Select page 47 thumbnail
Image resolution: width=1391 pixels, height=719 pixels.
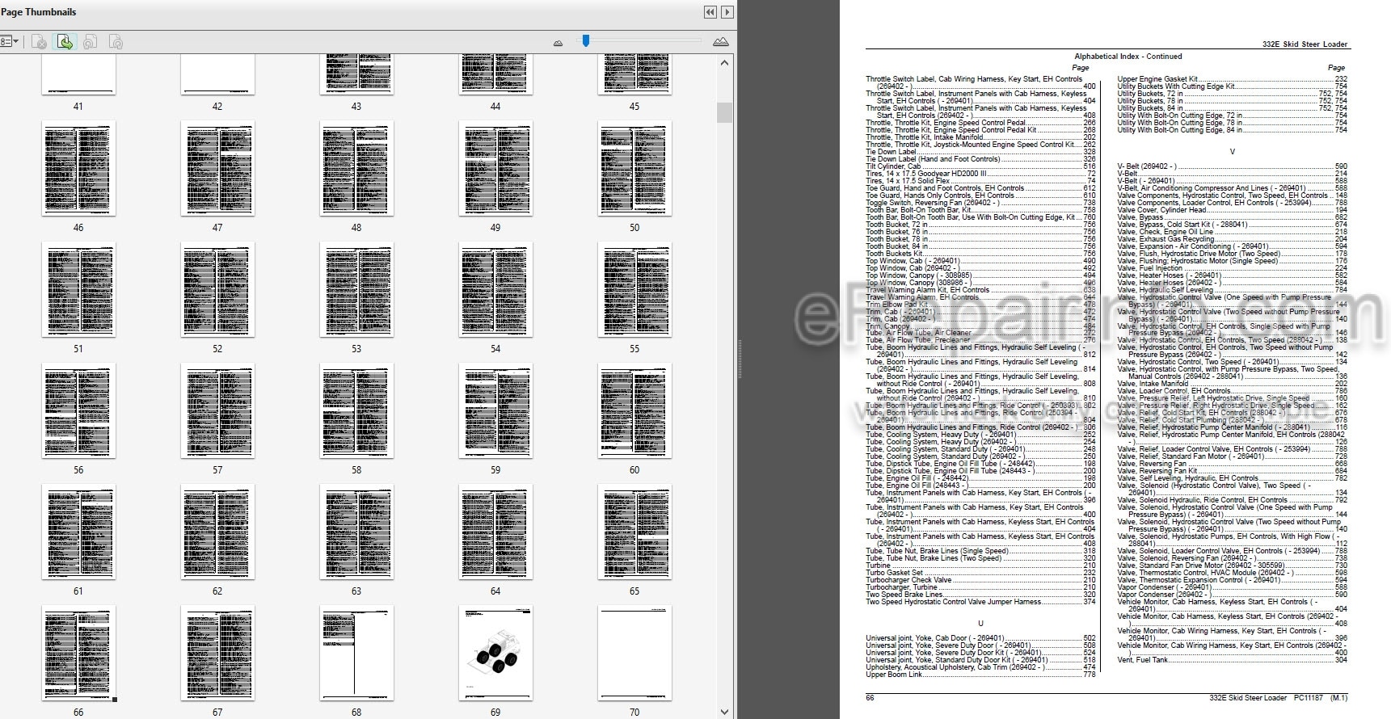pos(217,168)
